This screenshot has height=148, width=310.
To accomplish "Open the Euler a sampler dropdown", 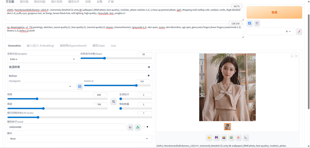I will [x=43, y=59].
